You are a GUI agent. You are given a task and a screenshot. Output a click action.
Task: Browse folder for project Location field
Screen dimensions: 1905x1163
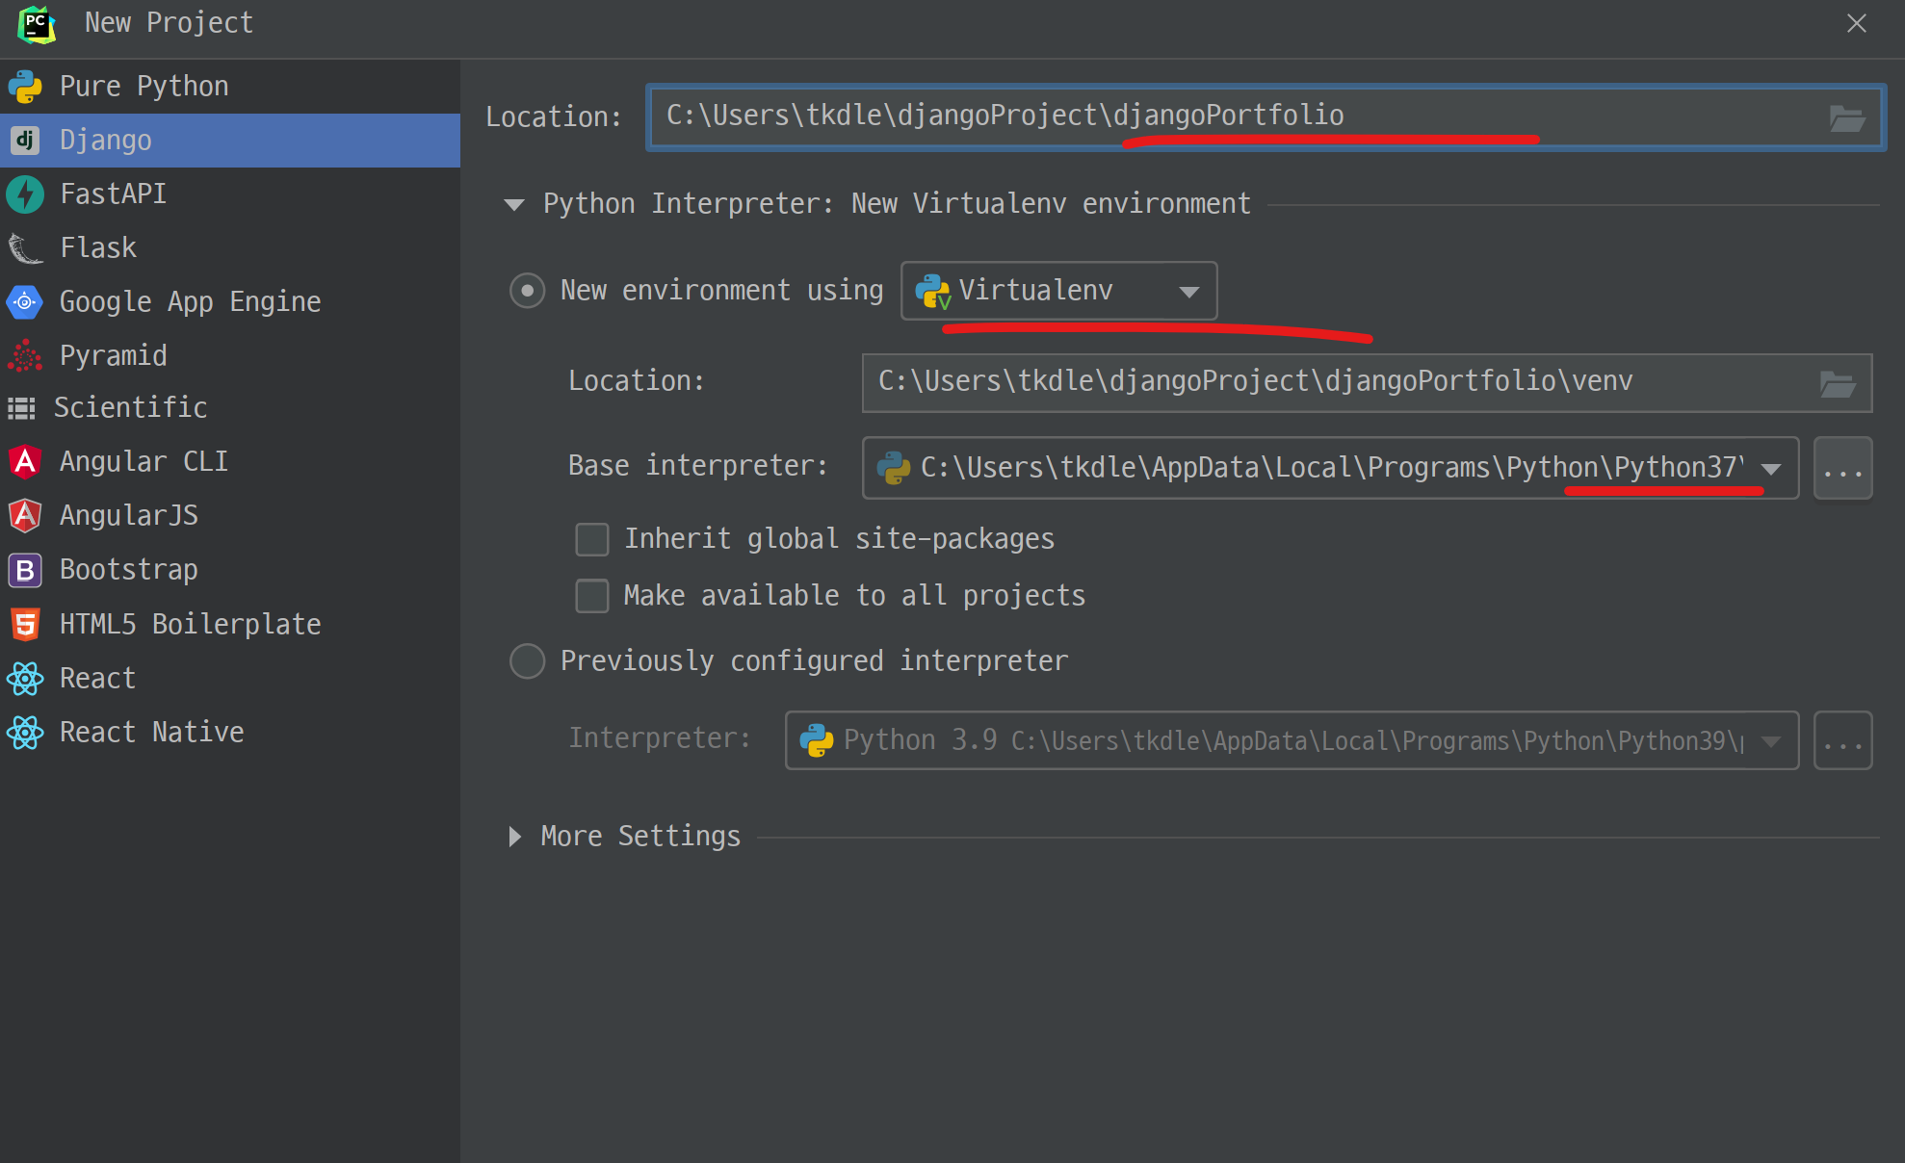click(x=1846, y=118)
